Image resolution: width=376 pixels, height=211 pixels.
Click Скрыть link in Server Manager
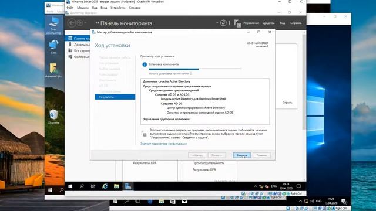click(287, 103)
